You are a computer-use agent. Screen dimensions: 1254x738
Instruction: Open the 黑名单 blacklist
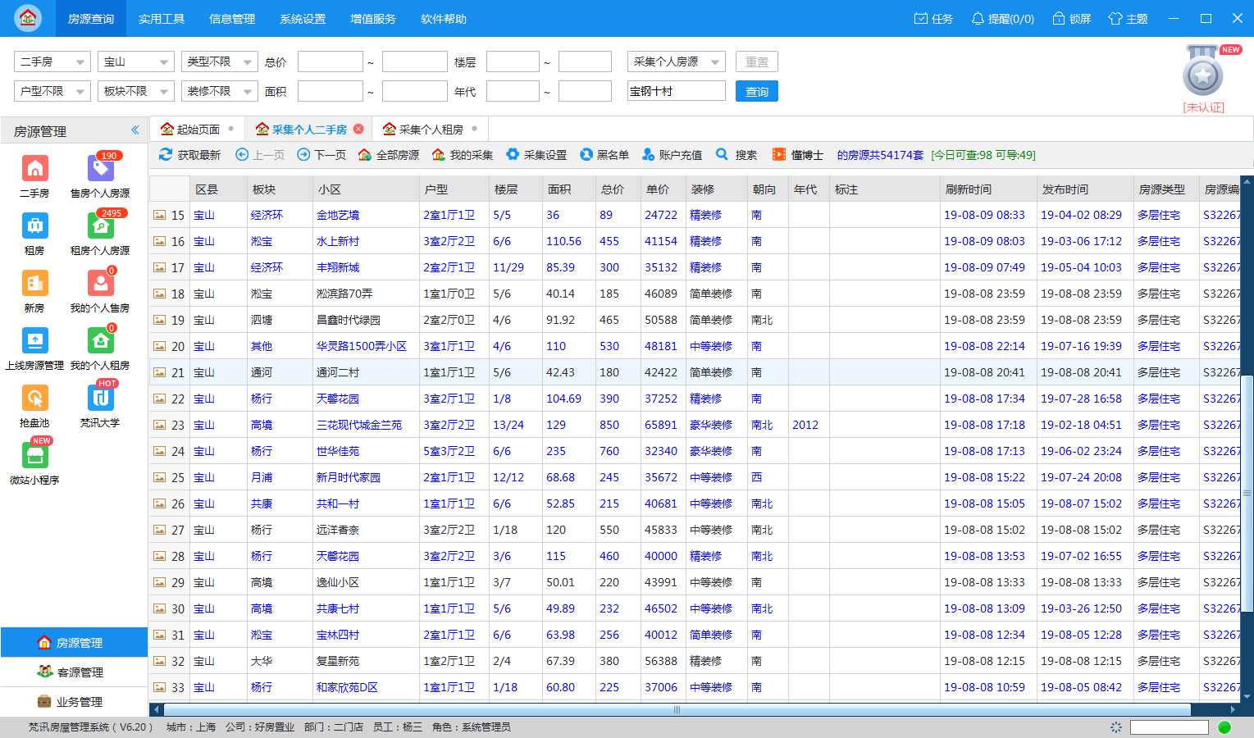point(604,155)
